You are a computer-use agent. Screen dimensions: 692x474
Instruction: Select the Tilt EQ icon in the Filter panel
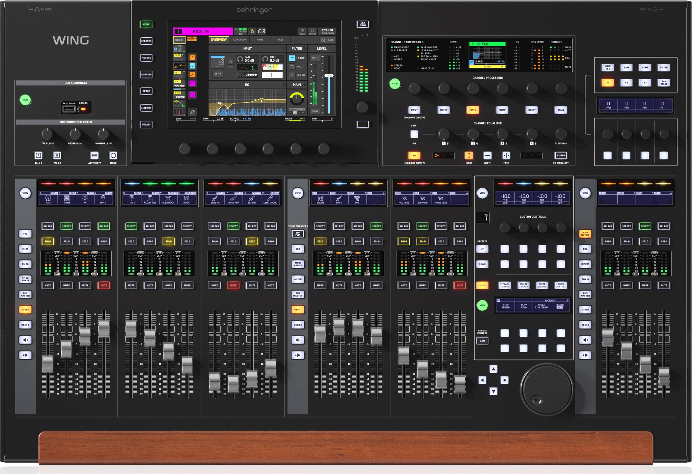[x=292, y=75]
